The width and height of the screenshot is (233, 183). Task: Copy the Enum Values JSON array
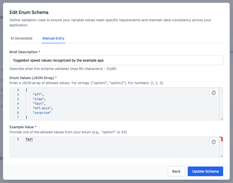(214, 93)
